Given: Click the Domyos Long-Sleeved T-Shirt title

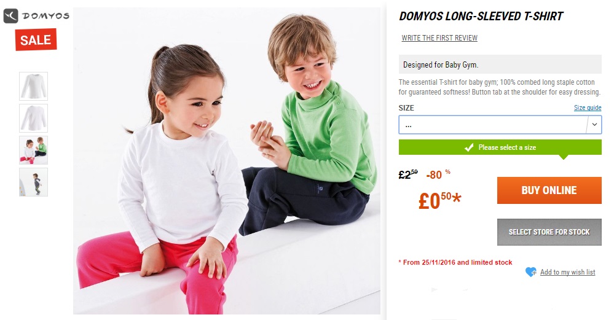Looking at the screenshot, I should [x=481, y=17].
